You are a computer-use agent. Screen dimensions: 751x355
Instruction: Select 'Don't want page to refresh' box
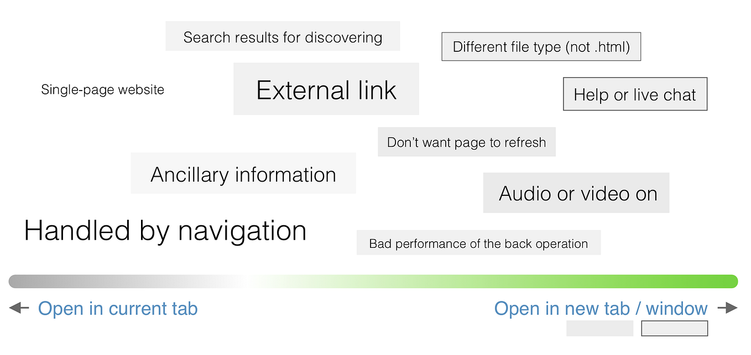(x=467, y=142)
